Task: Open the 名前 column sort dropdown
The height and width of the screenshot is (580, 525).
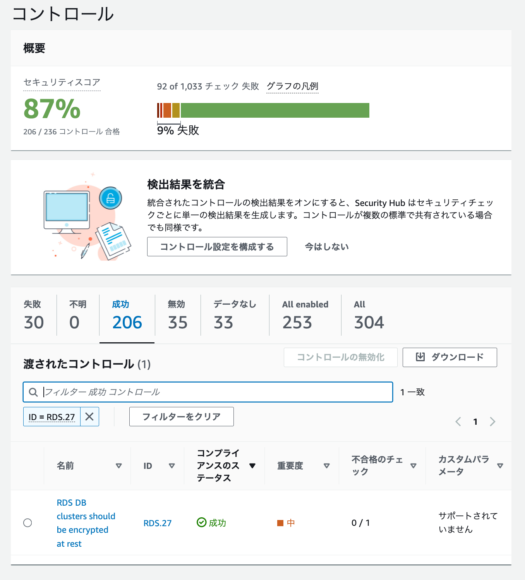Action: coord(119,466)
